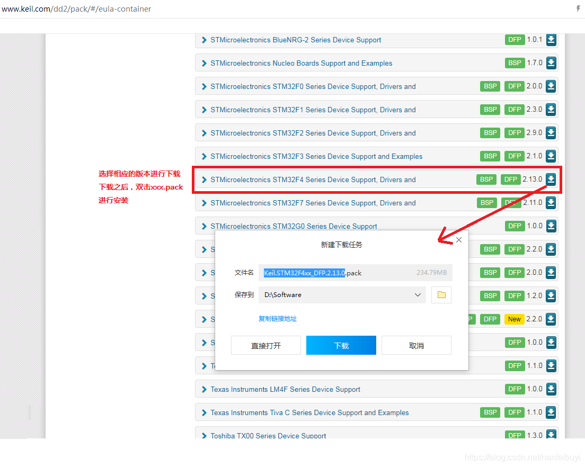Download the STM32F7 Series pack version 2.11.0
585x467 pixels.
tap(551, 203)
